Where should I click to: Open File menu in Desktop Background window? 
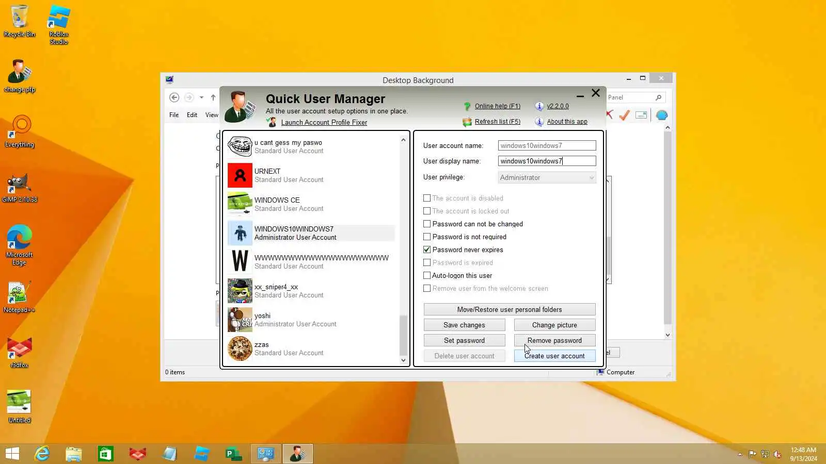click(174, 115)
